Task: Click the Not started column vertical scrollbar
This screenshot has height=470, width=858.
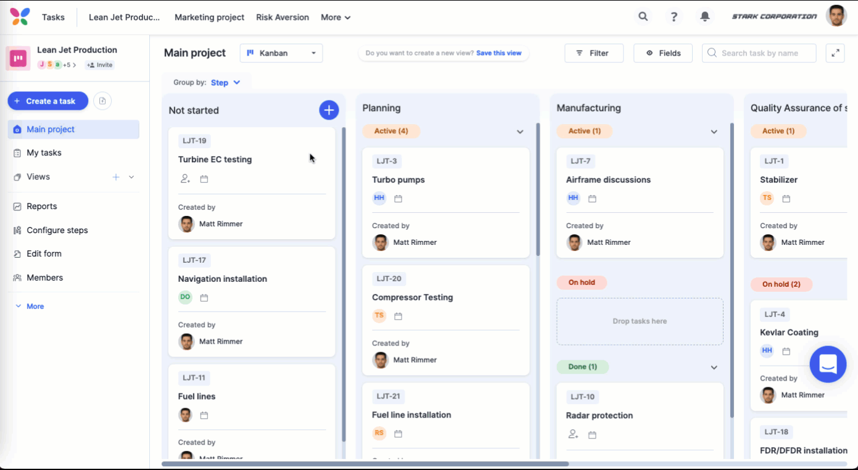Action: coord(344,284)
